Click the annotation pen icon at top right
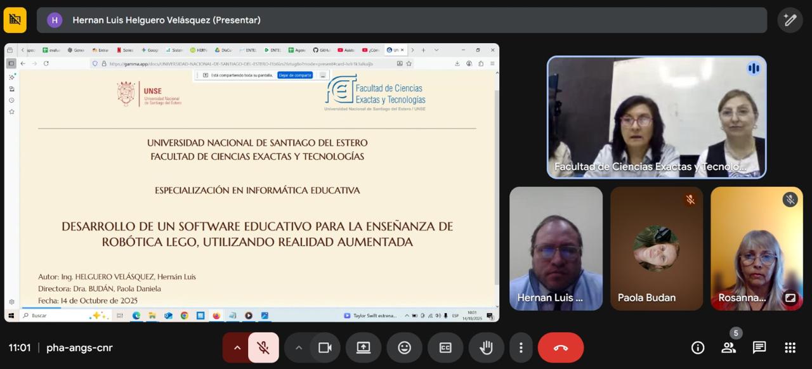Image resolution: width=812 pixels, height=369 pixels. [790, 20]
